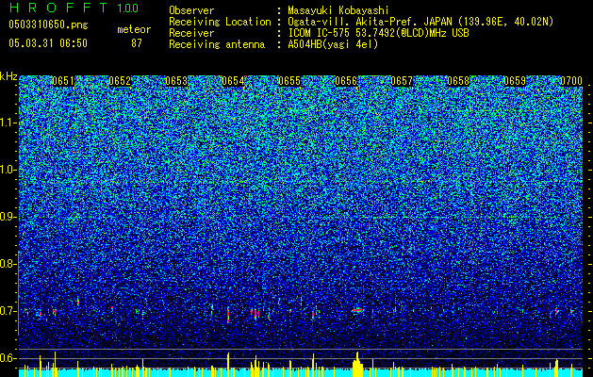Click the ICOM IC-575 receiver value

click(378, 33)
